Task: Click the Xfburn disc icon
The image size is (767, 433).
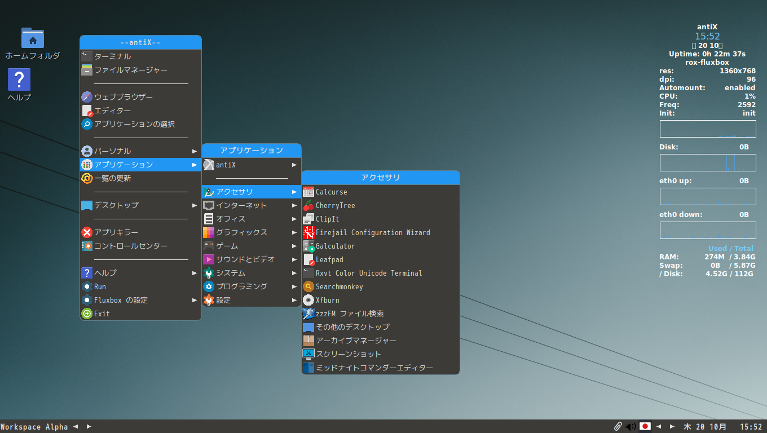Action: click(x=308, y=300)
